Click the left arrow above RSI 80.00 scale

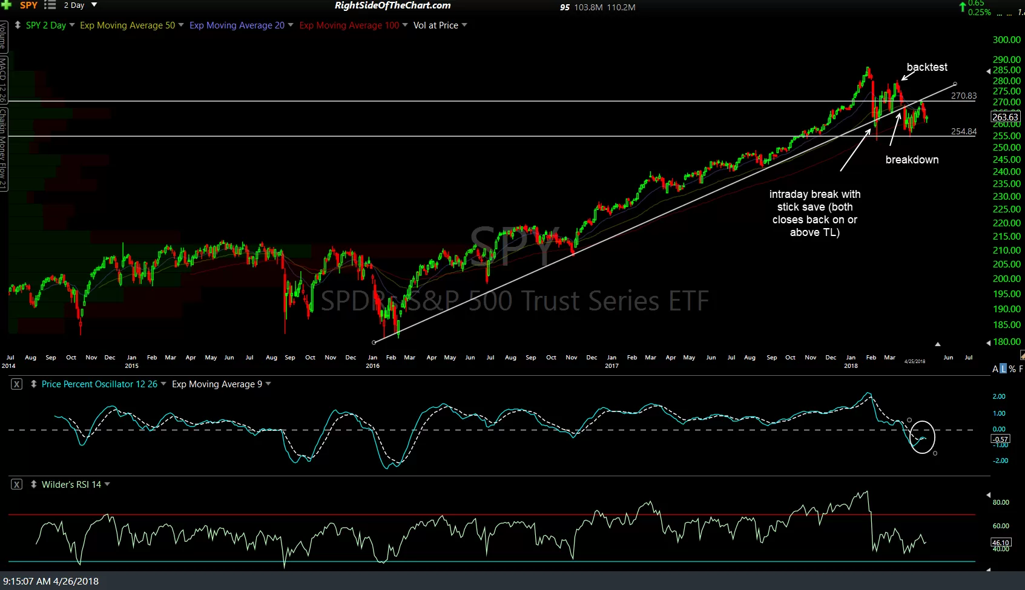[989, 495]
